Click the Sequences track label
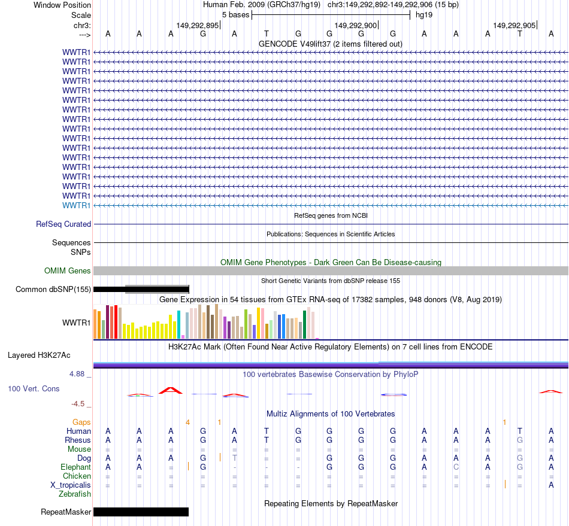This screenshot has height=526, width=569. click(x=71, y=242)
